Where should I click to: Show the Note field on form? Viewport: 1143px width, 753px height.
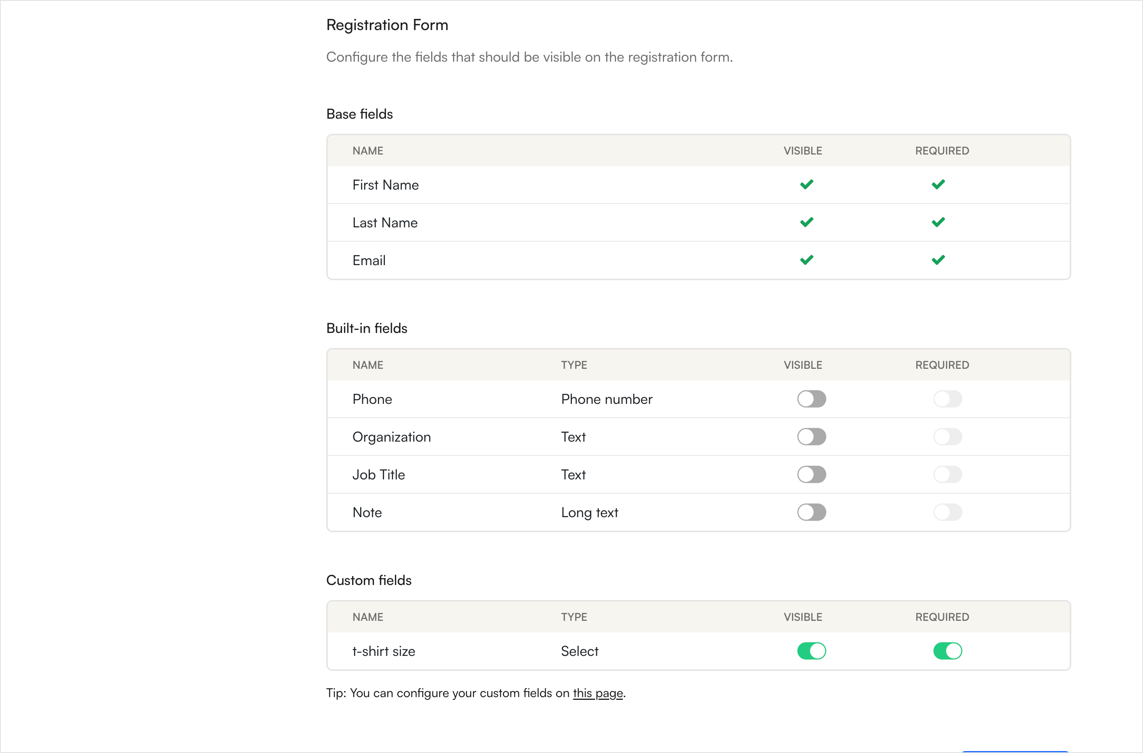(x=811, y=513)
